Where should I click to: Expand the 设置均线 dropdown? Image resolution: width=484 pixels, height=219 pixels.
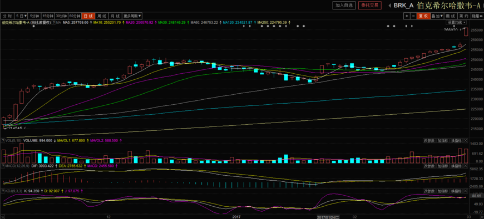[x=456, y=22]
